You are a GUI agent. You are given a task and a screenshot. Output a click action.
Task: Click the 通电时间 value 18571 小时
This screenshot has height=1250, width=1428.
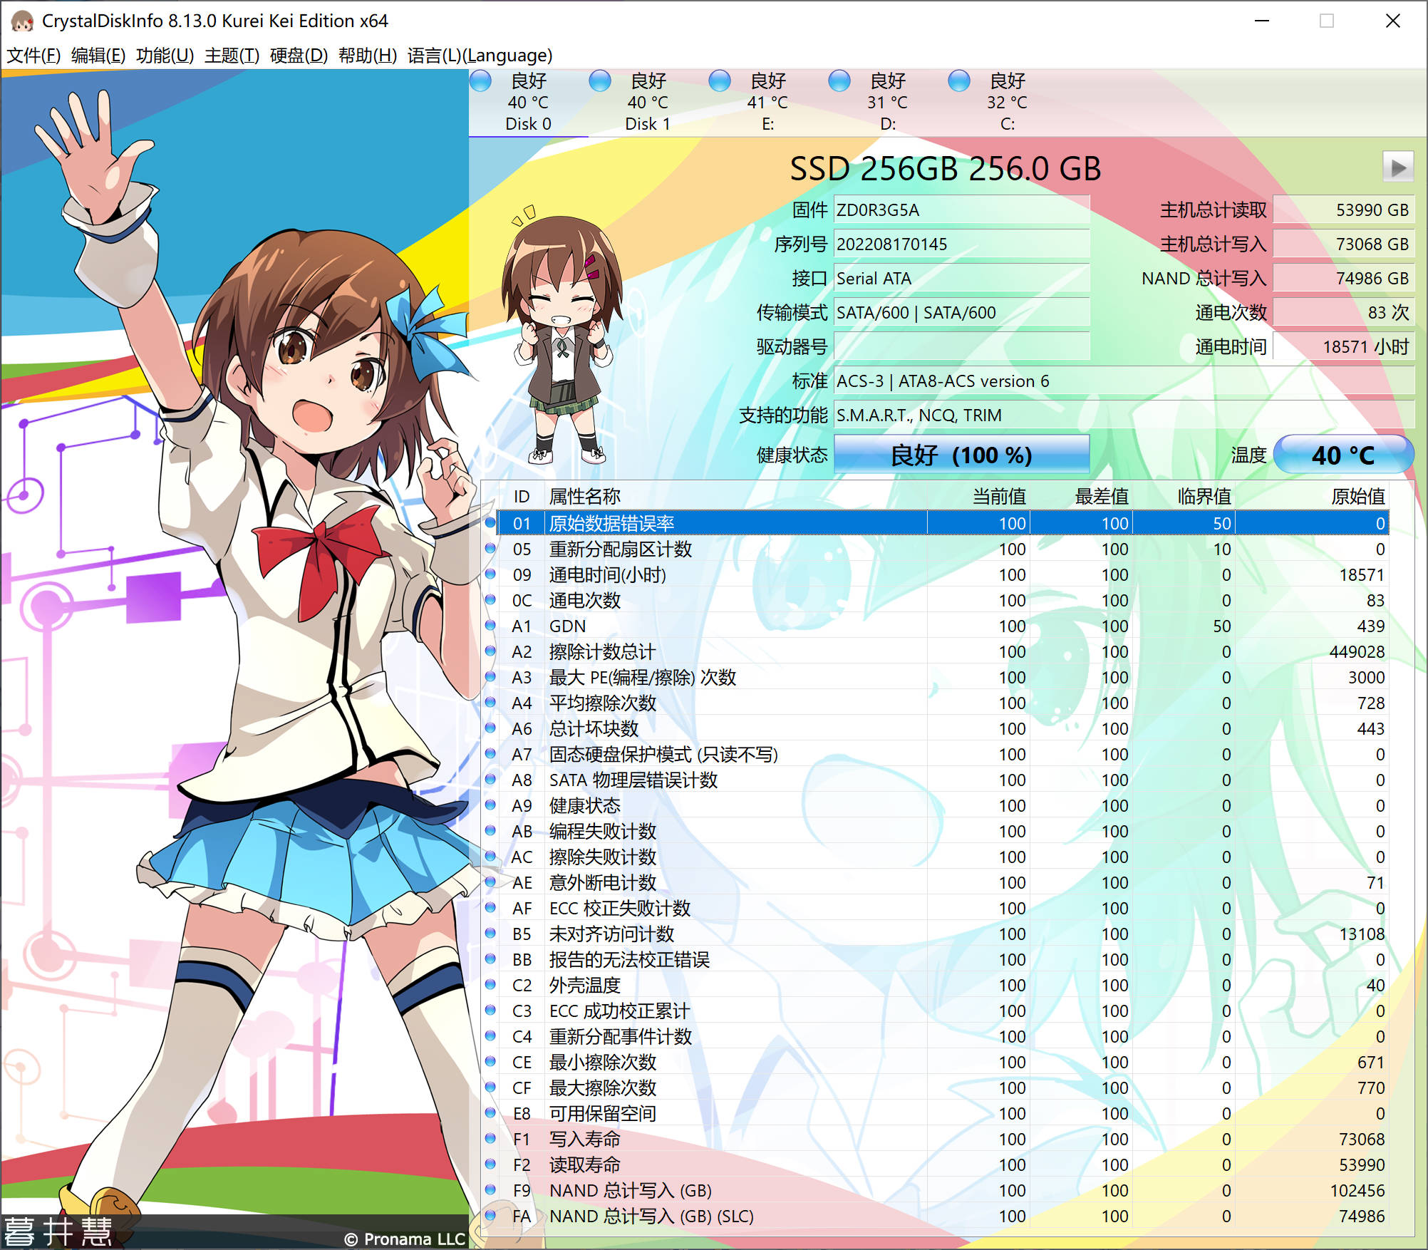click(1343, 346)
